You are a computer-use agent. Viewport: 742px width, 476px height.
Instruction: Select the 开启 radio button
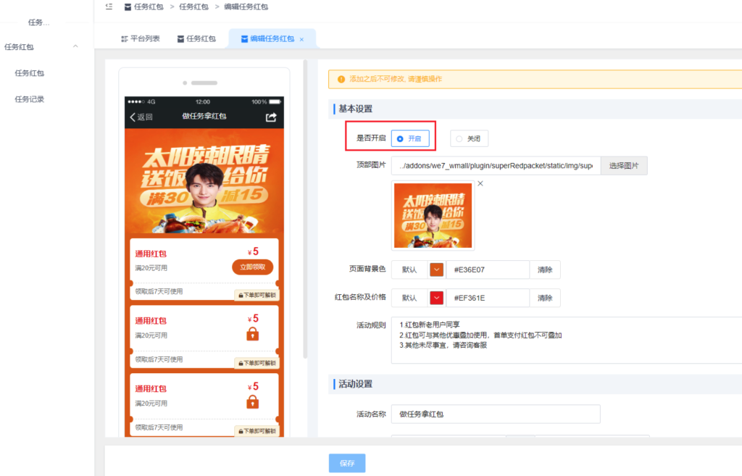[x=401, y=138]
